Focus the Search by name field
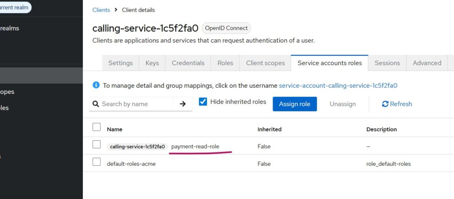Image resolution: width=454 pixels, height=199 pixels. point(135,104)
